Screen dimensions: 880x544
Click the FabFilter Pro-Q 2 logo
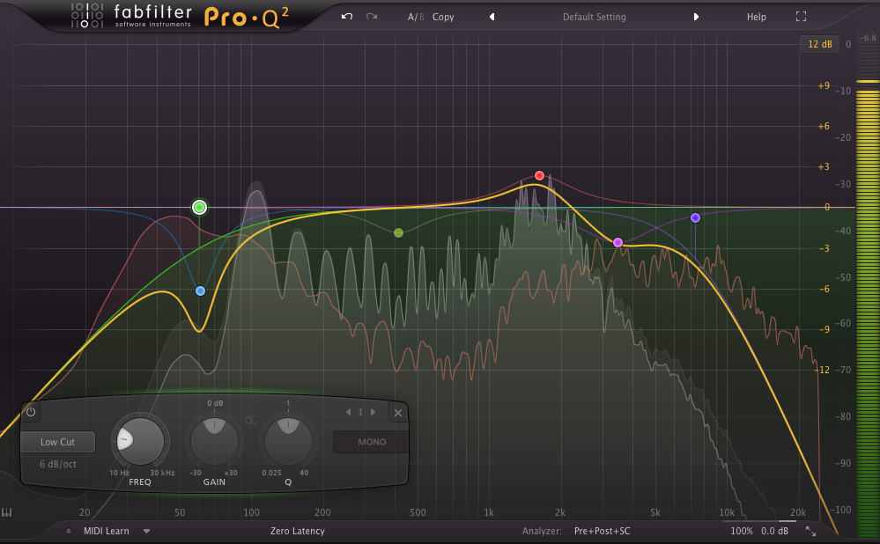tap(180, 16)
